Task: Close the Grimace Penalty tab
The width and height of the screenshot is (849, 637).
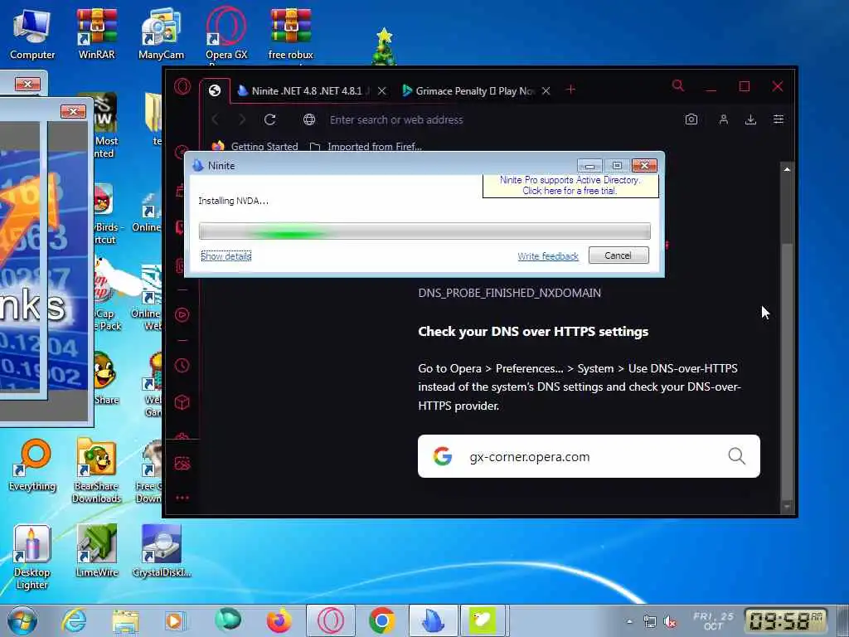Action: click(x=546, y=91)
